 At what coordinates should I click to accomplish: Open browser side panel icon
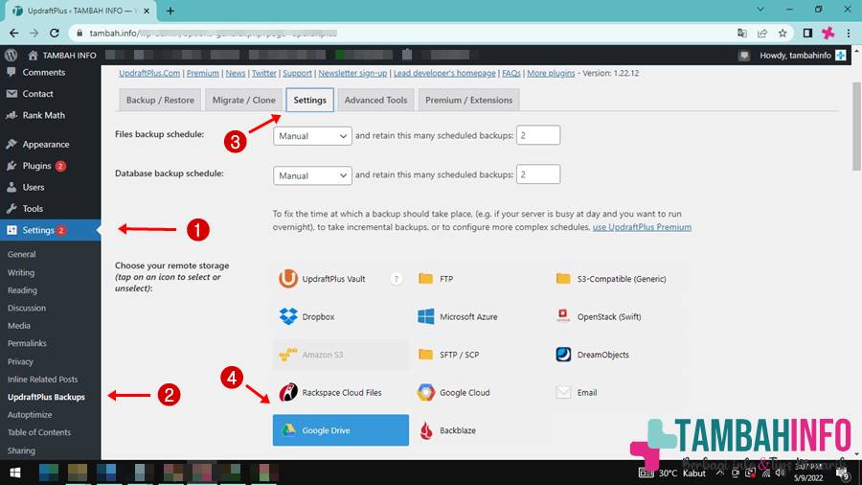[x=807, y=33]
